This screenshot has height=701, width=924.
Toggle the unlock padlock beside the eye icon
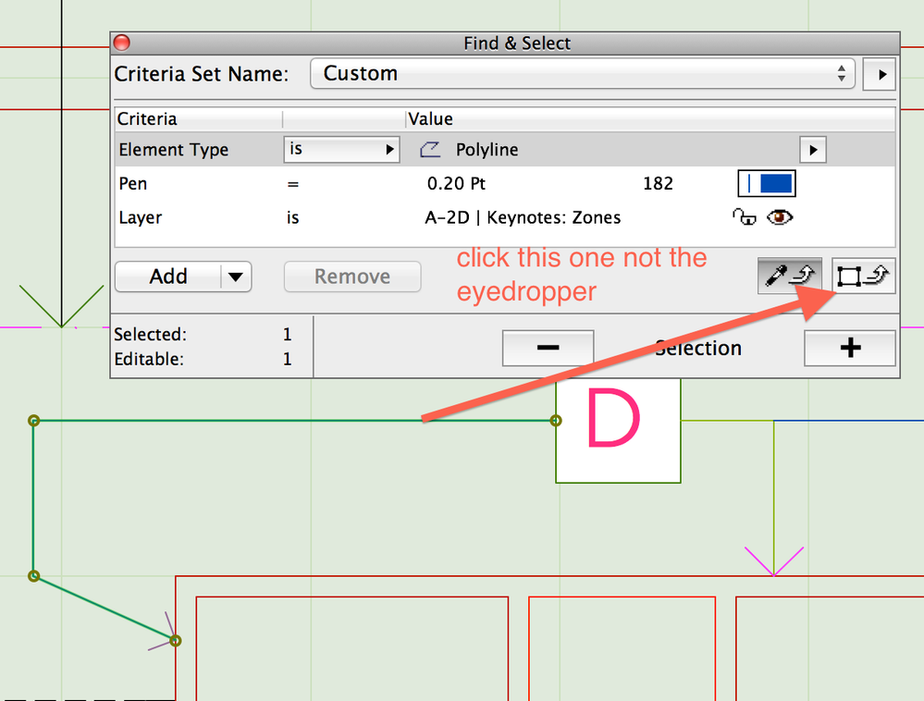coord(745,216)
